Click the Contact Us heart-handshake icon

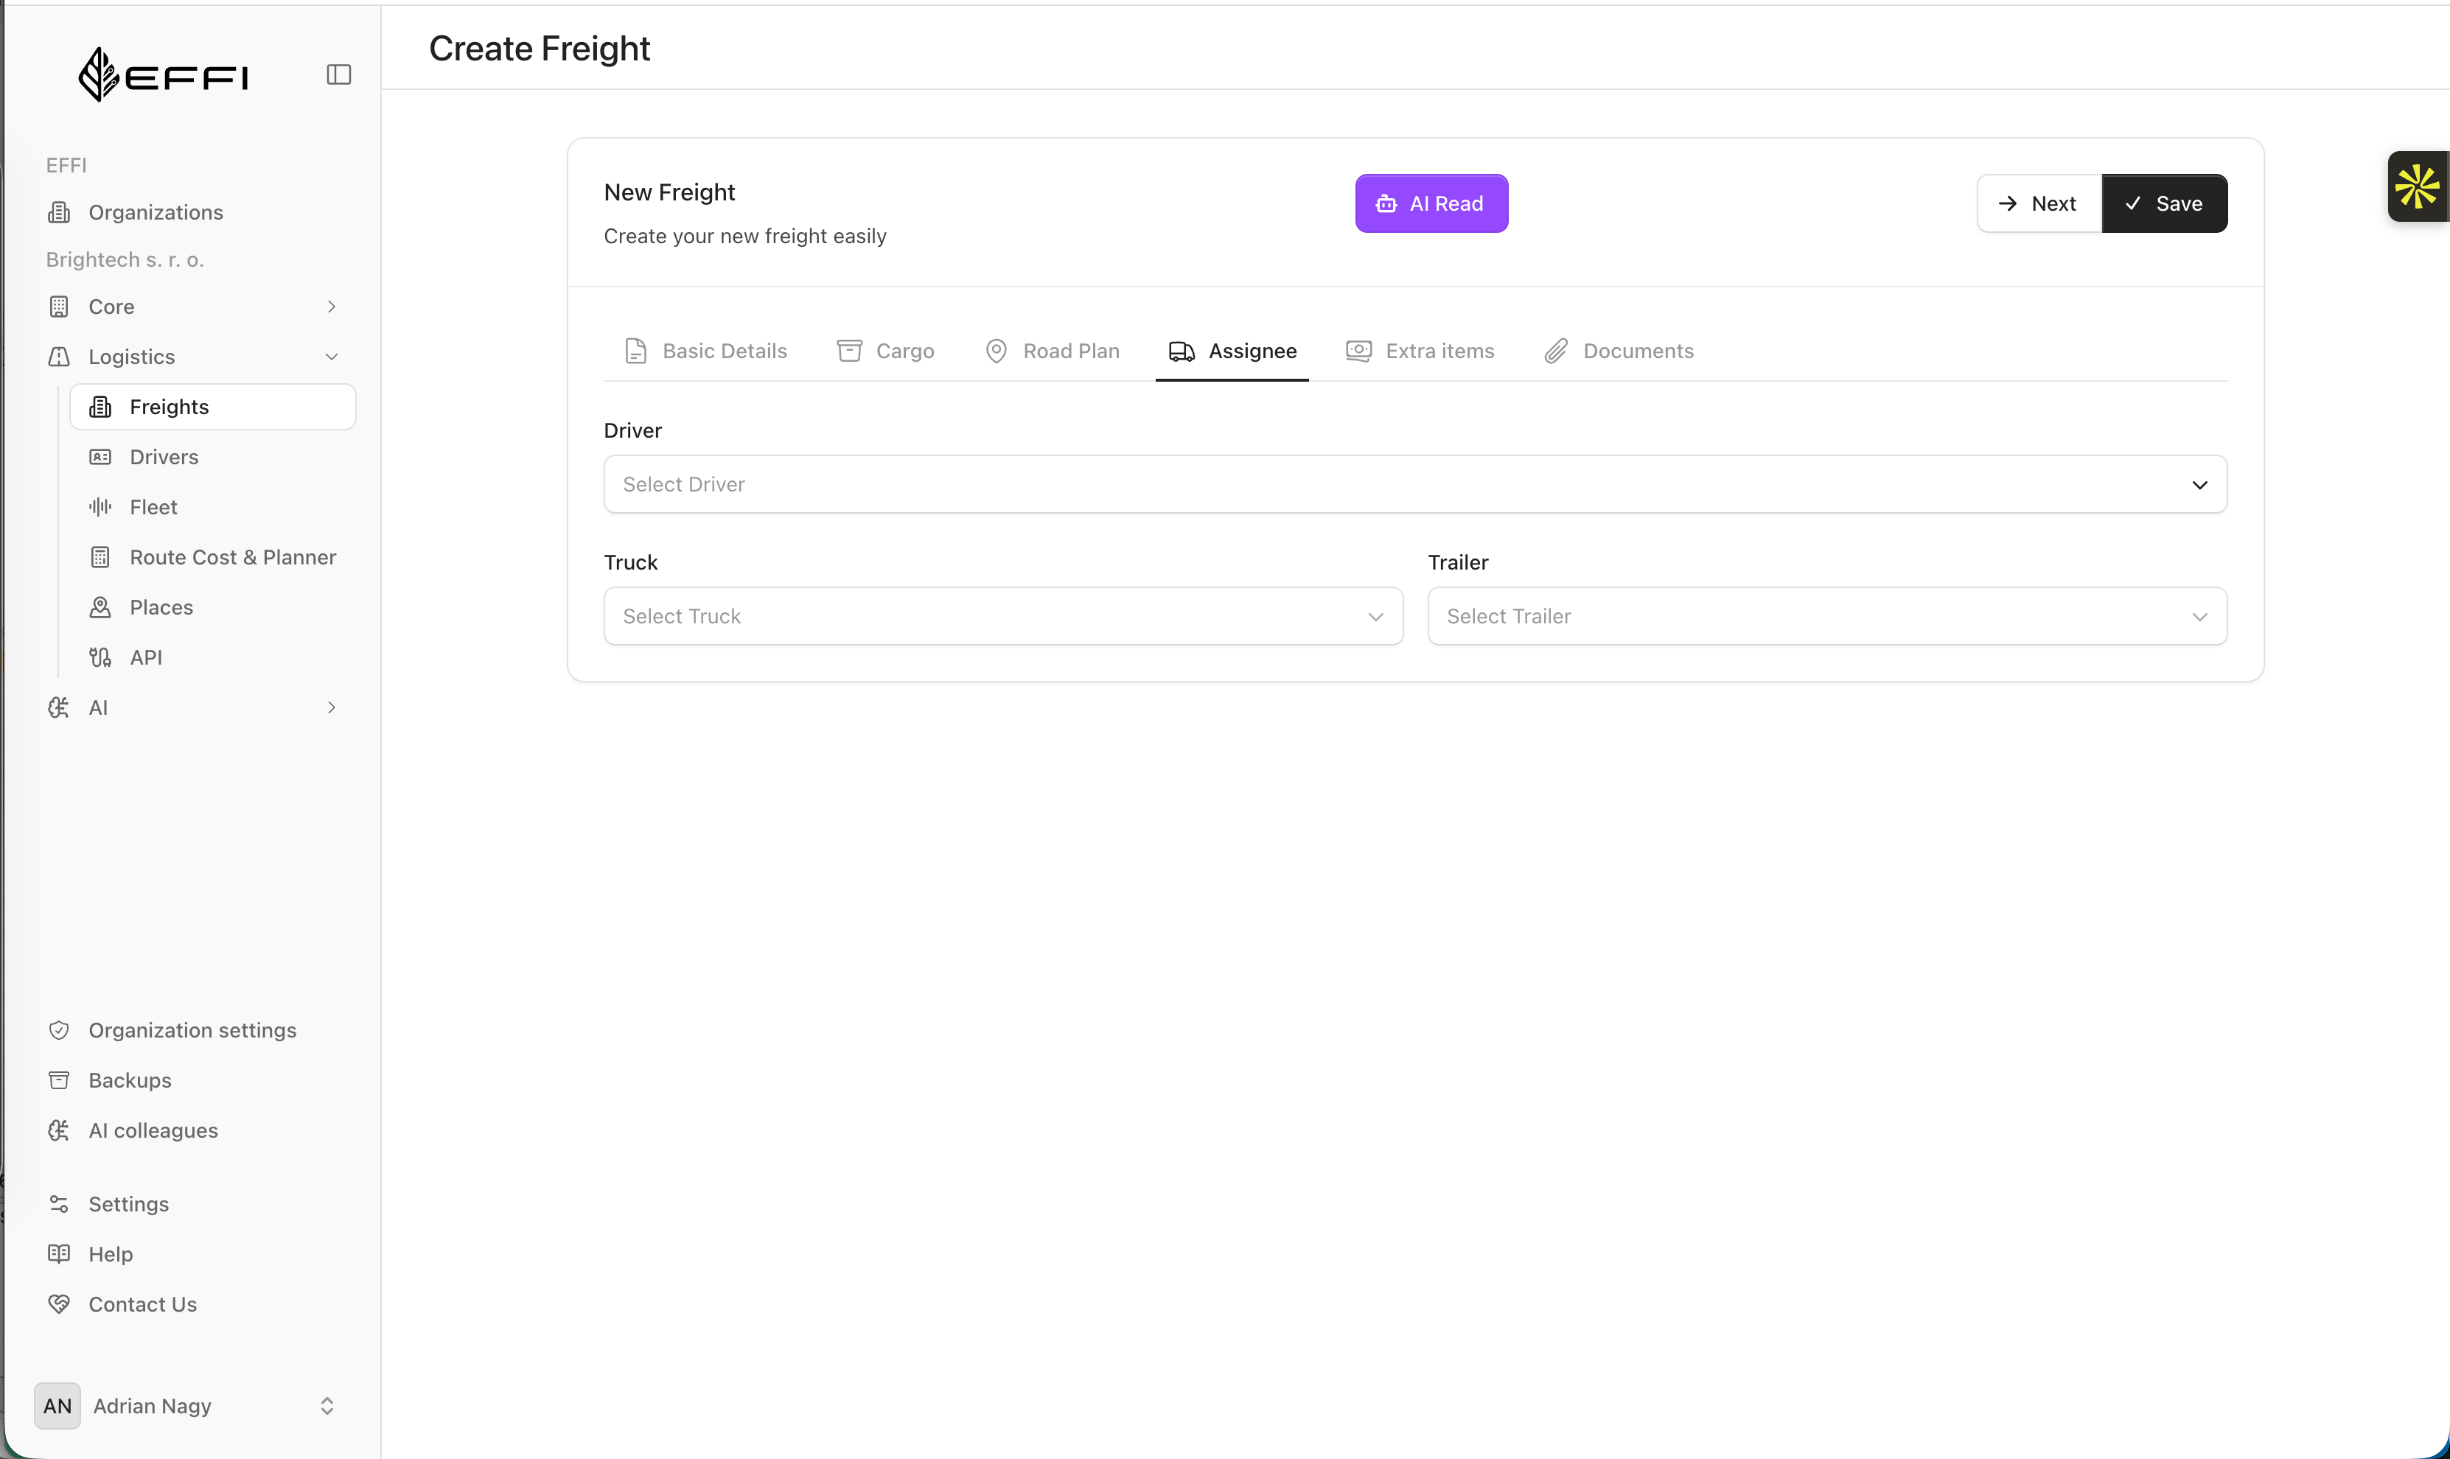59,1305
